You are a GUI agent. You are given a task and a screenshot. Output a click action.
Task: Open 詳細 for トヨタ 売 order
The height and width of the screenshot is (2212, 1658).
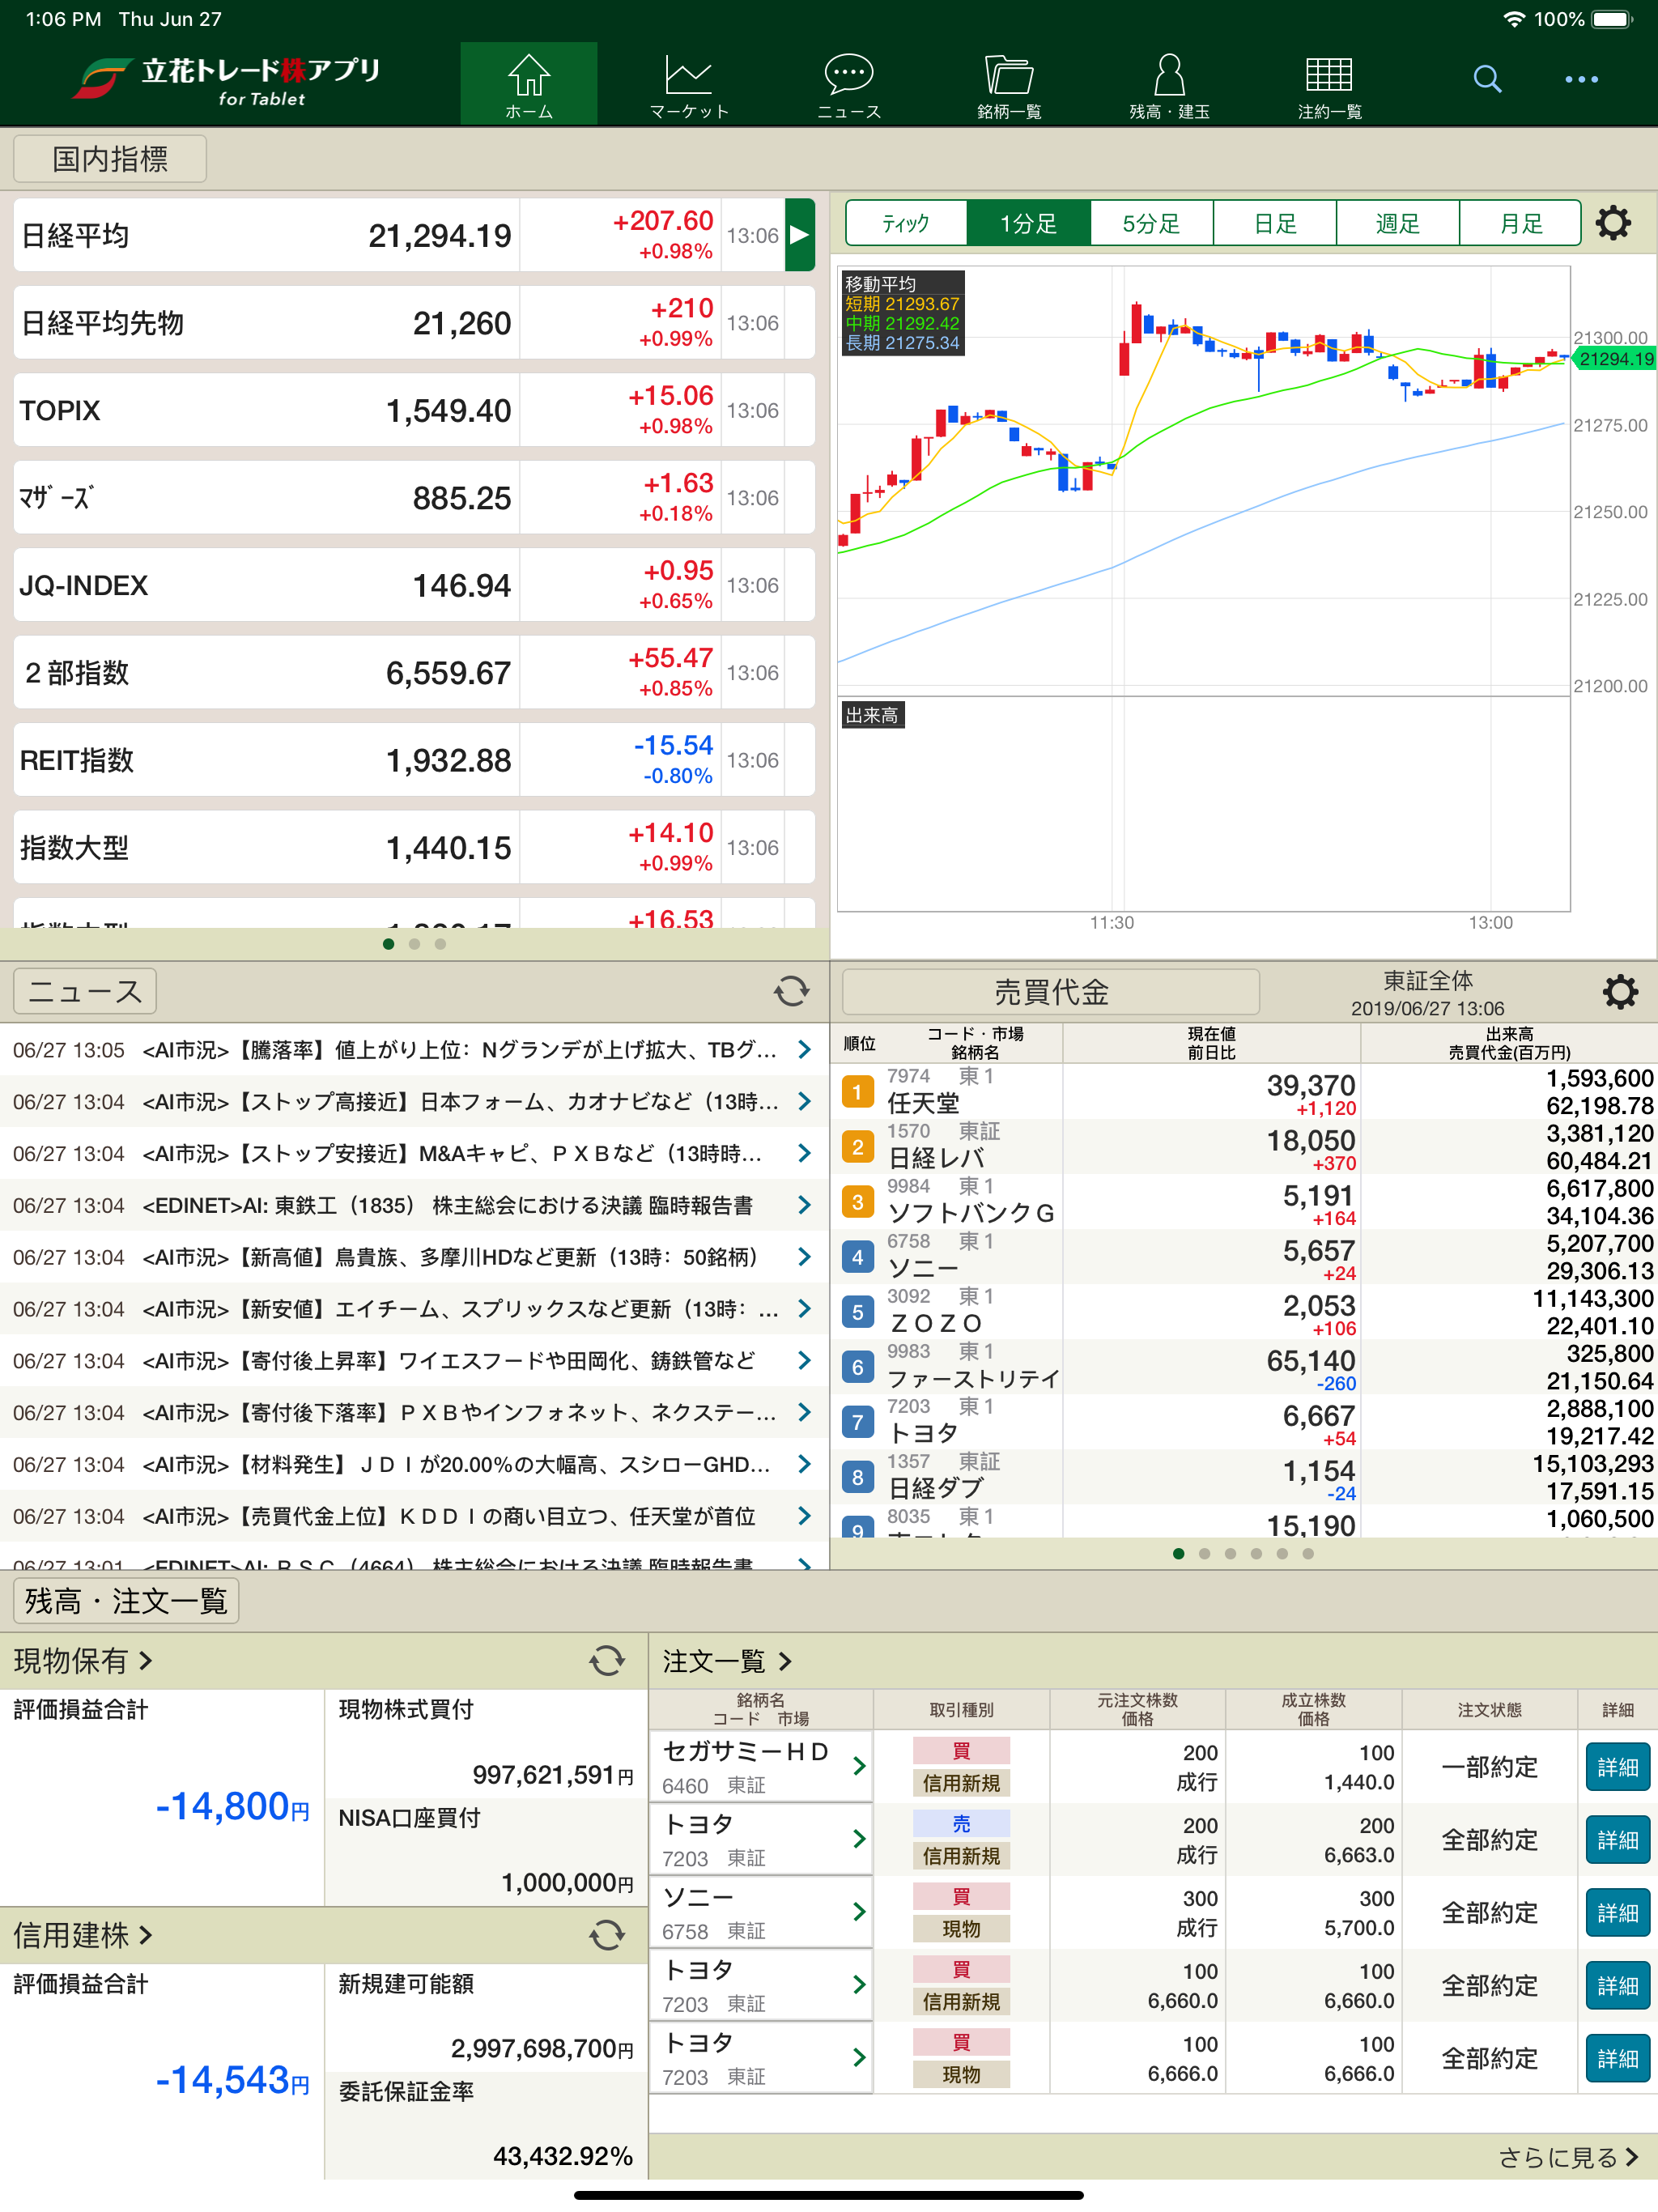tap(1617, 1840)
